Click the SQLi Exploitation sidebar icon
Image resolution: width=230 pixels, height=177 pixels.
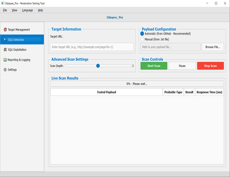coord(5,50)
